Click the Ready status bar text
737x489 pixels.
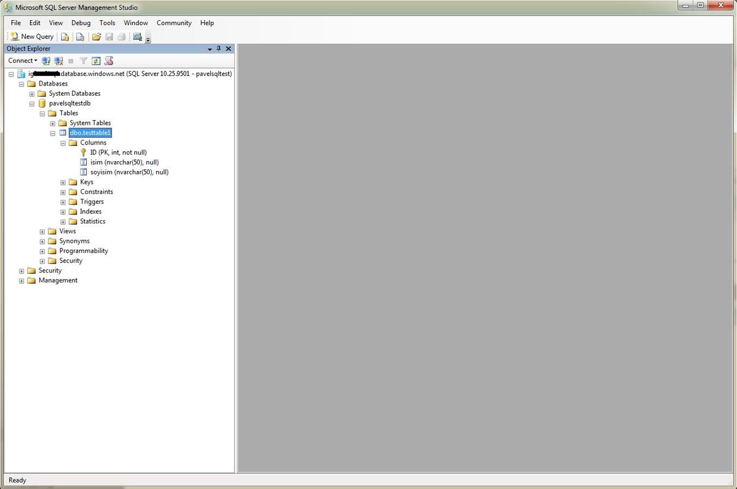(x=17, y=480)
